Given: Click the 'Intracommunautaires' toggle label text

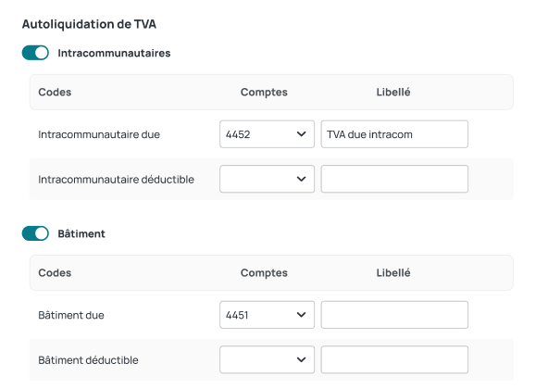Looking at the screenshot, I should pos(114,53).
